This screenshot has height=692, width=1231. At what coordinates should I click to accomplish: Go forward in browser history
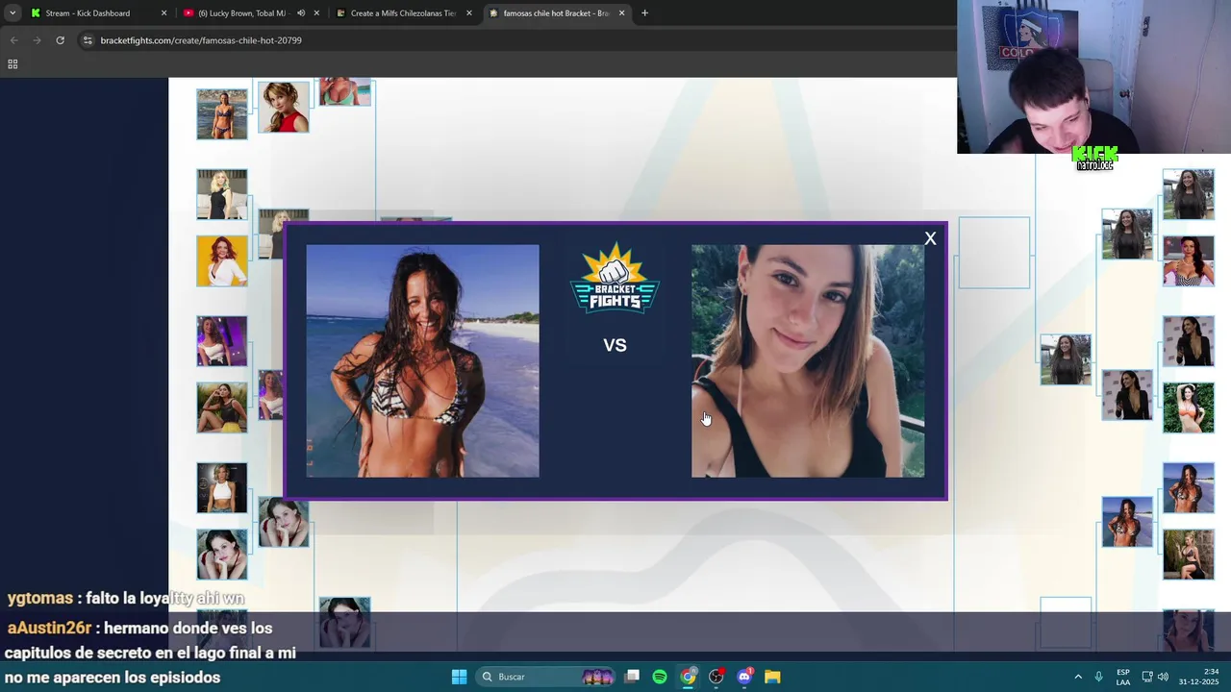(37, 40)
